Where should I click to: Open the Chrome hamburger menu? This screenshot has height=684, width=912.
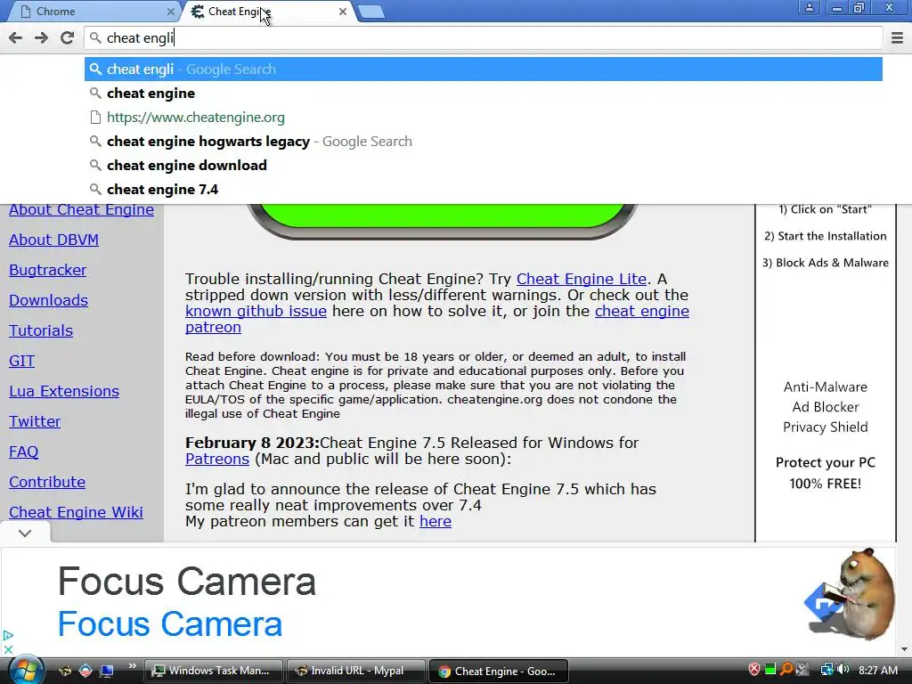click(x=897, y=37)
